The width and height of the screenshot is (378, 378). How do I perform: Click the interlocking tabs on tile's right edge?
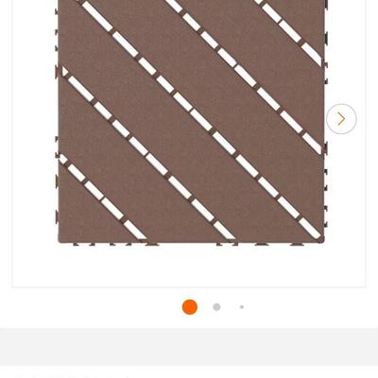tap(326, 120)
